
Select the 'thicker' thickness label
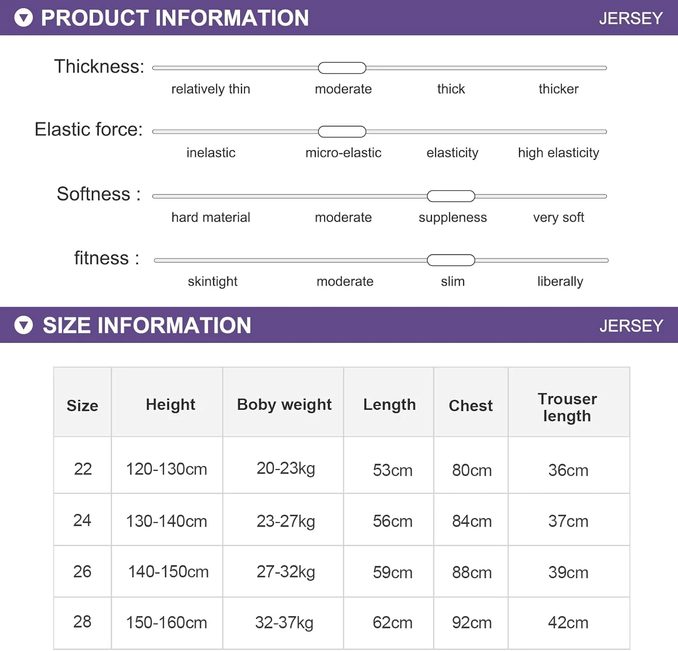pos(558,89)
